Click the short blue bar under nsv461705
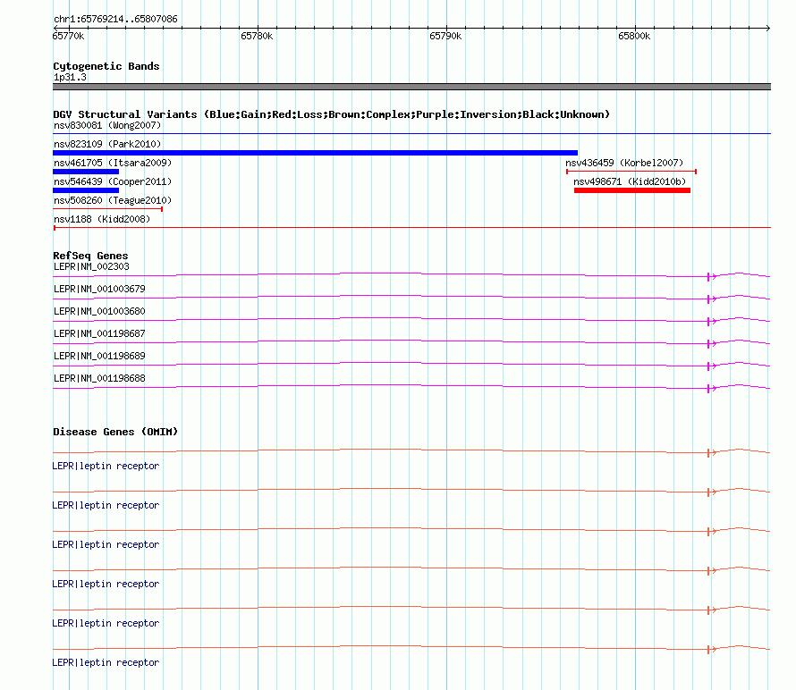Screen dimensions: 796x690 click(86, 172)
